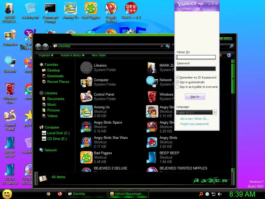Image resolution: width=265 pixels, height=199 pixels.
Task: Open MARK ZUCKER user folder on desktop
Action: pos(10,12)
